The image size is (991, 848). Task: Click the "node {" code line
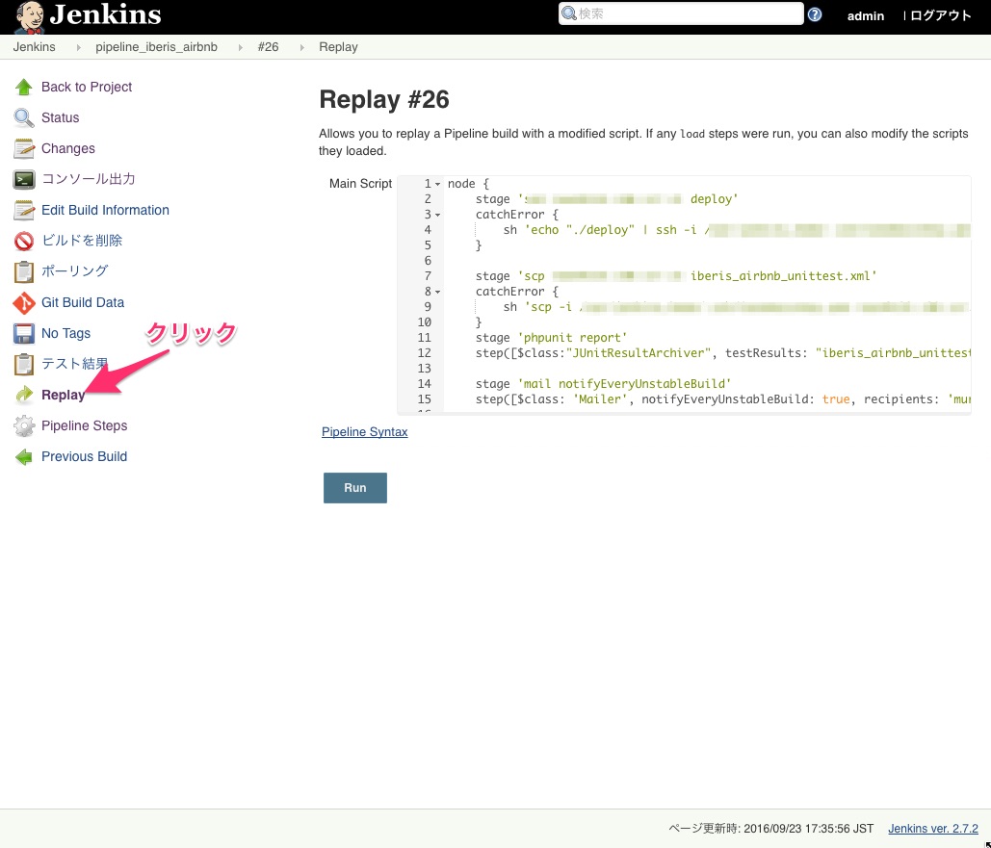[468, 183]
